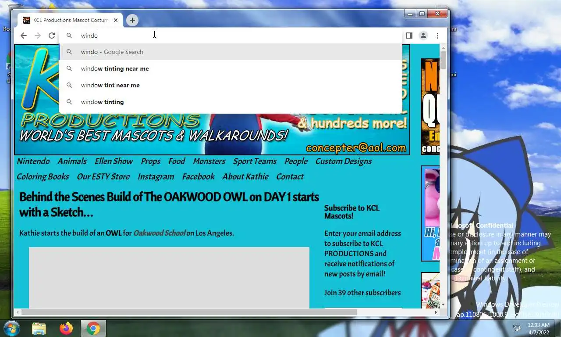561x337 pixels.
Task: Open the Facebook link
Action: (x=198, y=176)
